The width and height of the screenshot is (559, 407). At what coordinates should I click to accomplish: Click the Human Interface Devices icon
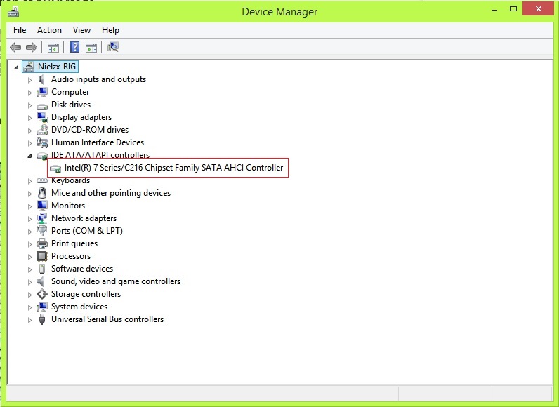point(42,142)
